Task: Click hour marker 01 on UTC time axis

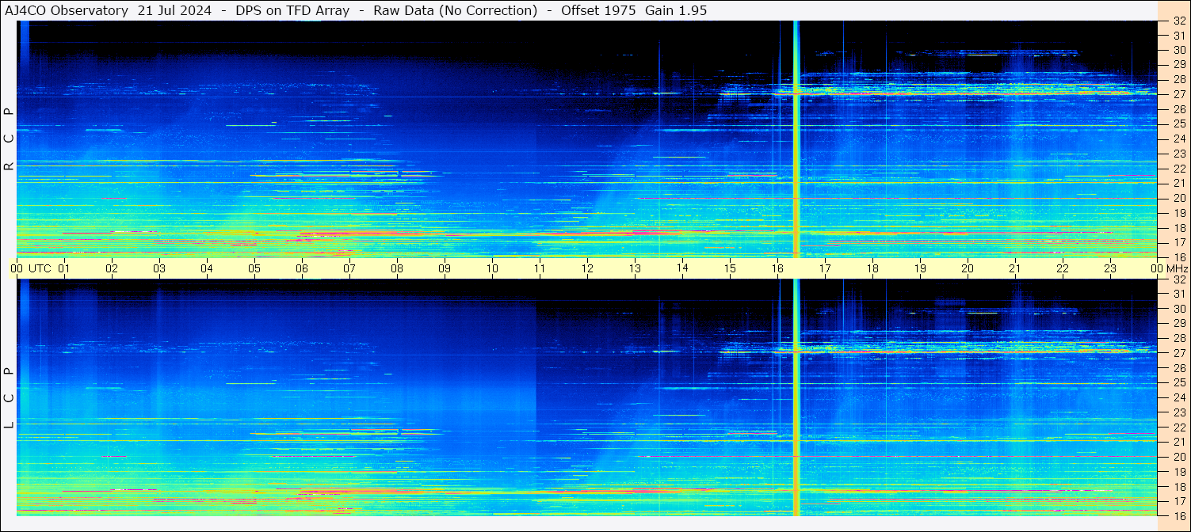Action: pos(64,268)
